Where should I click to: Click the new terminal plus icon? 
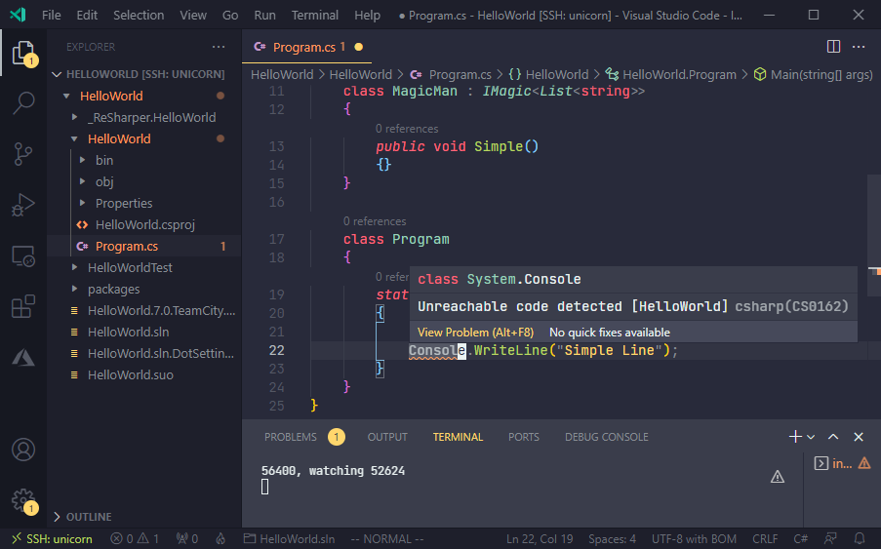(795, 437)
